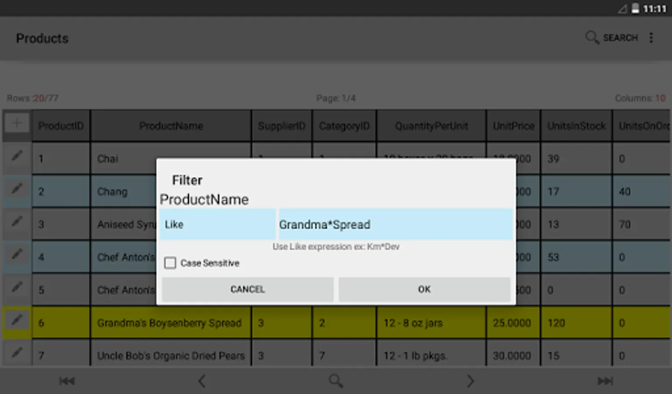Image resolution: width=672 pixels, height=394 pixels.
Task: Jump to first page icon
Action: click(x=67, y=381)
